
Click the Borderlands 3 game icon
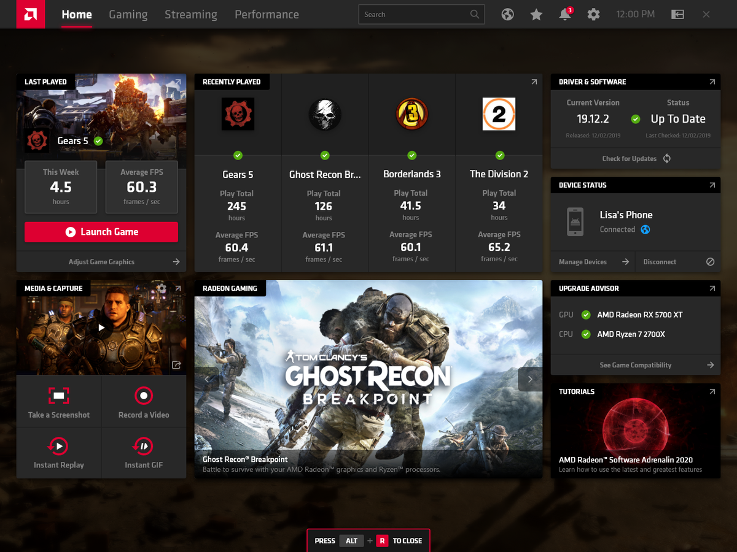click(411, 113)
